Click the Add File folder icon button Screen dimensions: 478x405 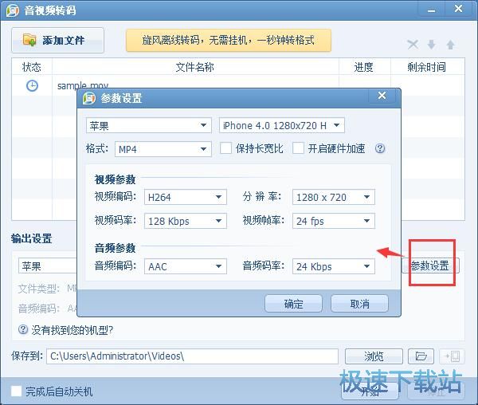point(57,40)
